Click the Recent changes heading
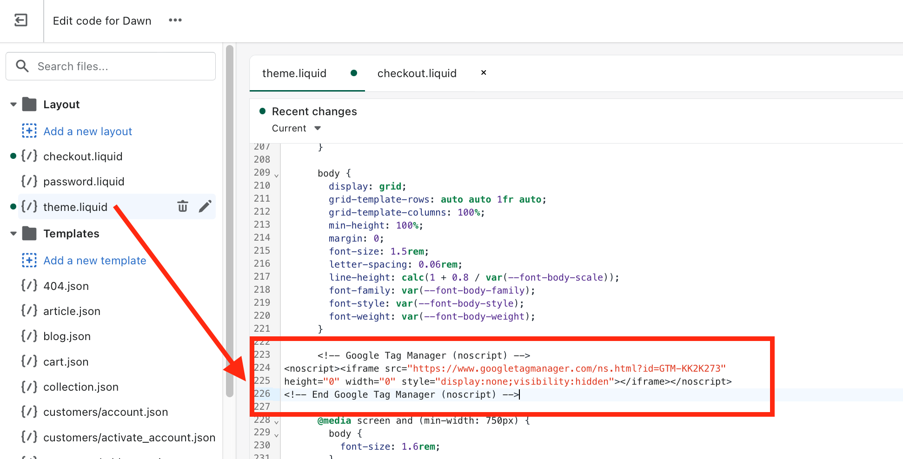903x459 pixels. (314, 111)
